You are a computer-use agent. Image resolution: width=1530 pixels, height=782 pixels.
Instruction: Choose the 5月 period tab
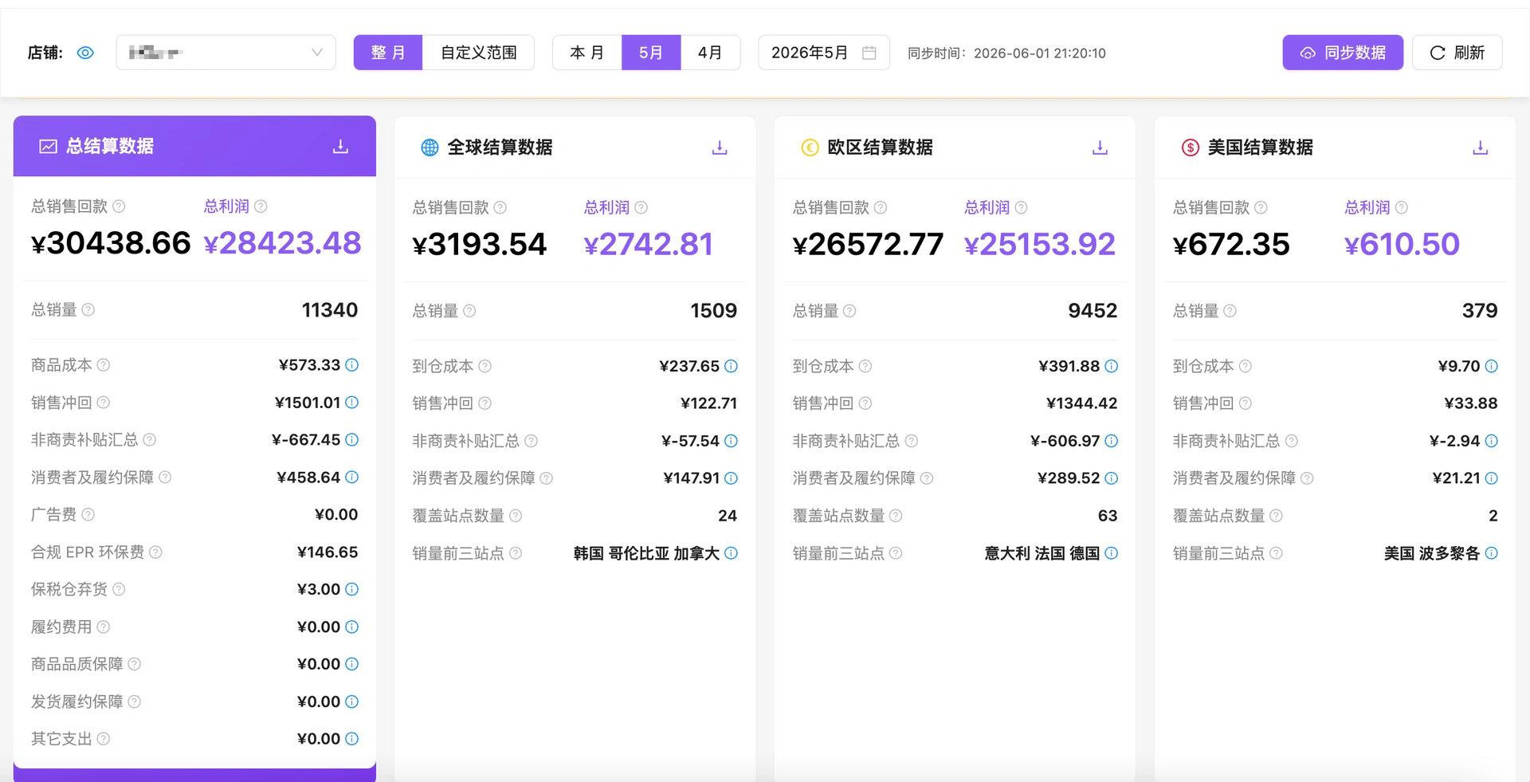tap(651, 53)
